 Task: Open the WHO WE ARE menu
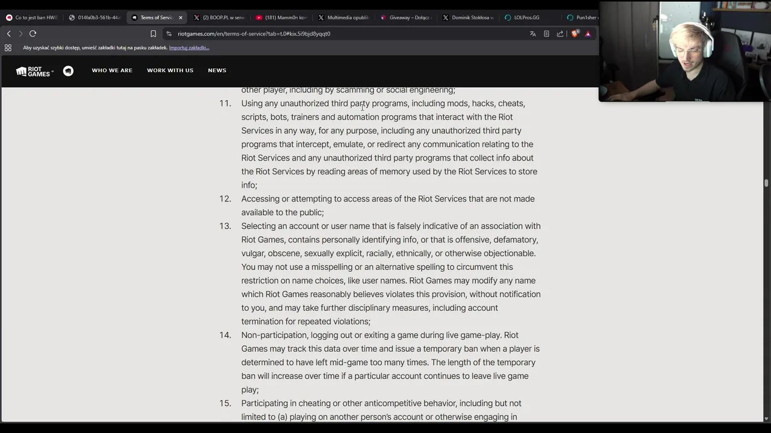click(x=112, y=70)
